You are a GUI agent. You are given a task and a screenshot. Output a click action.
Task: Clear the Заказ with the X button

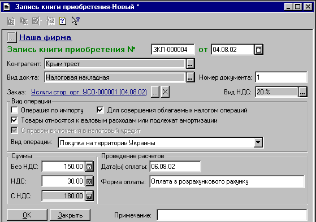165,92
